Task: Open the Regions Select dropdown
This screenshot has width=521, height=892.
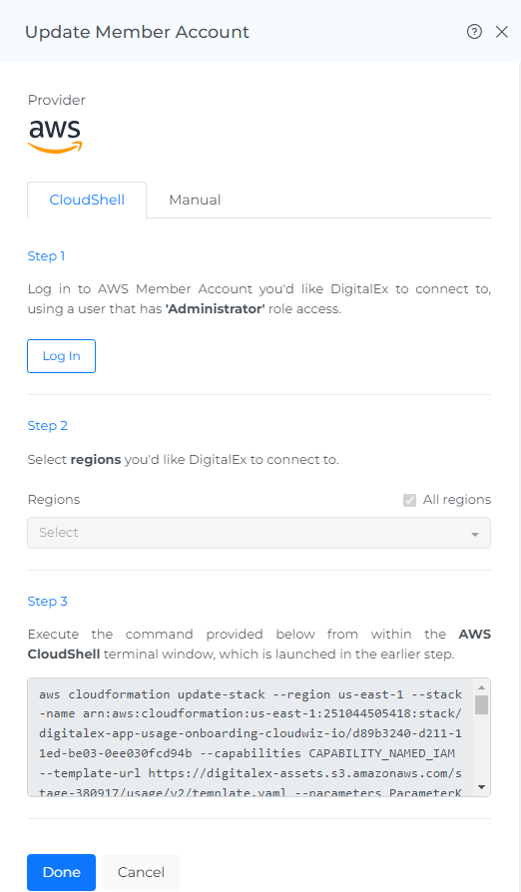Action: pyautogui.click(x=259, y=533)
